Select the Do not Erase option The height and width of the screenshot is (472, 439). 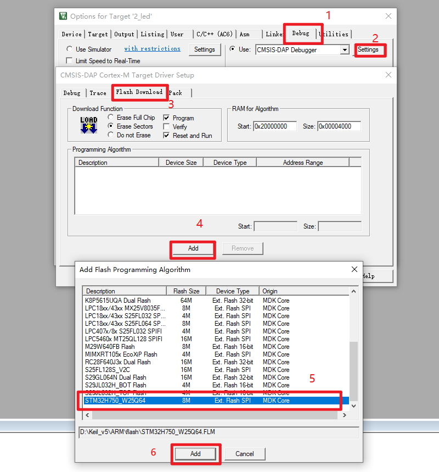111,135
